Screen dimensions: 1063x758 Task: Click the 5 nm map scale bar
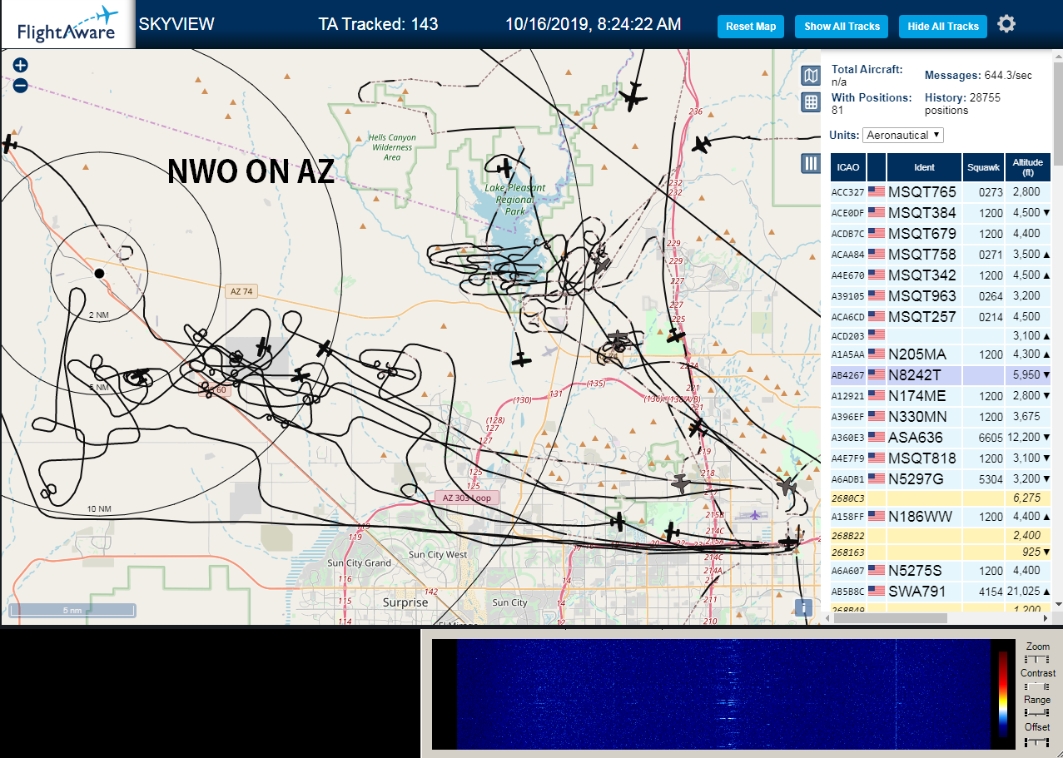[x=72, y=610]
